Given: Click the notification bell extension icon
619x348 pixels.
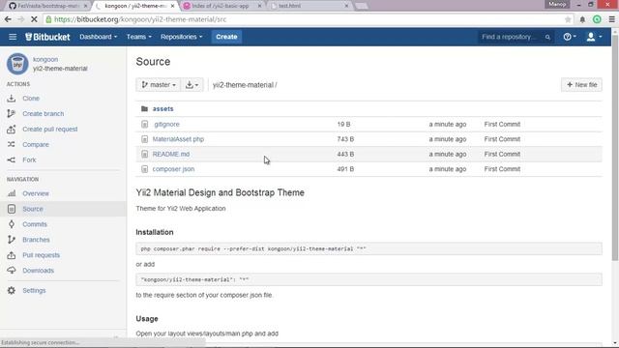Looking at the screenshot, I should (x=582, y=19).
